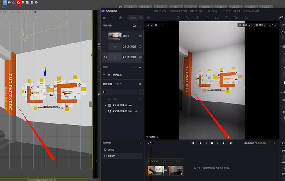
Task: Open the 显示 dropdown
Action: (260, 25)
